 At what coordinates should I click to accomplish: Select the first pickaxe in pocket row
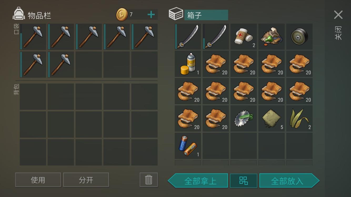[x=33, y=37]
